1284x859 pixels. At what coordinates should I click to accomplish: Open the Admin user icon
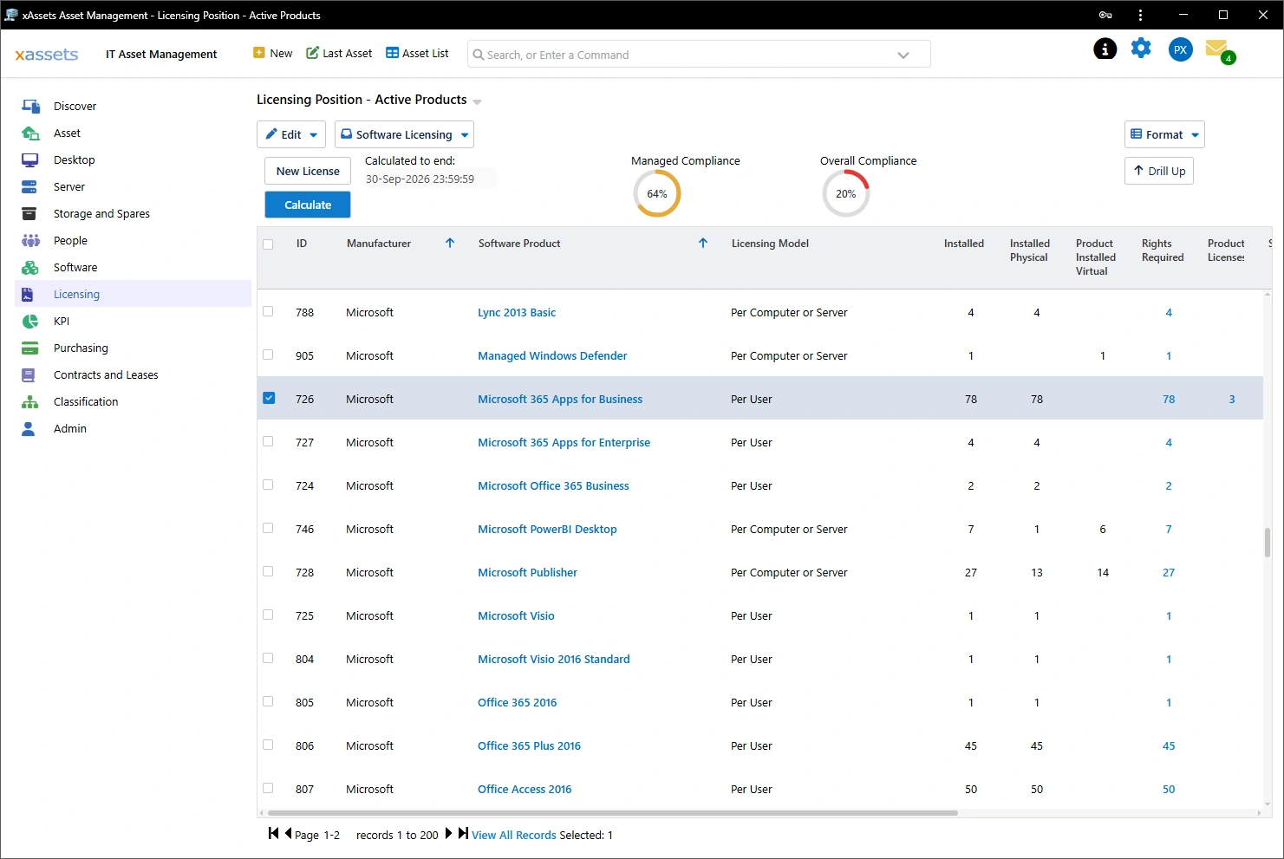[x=29, y=429]
